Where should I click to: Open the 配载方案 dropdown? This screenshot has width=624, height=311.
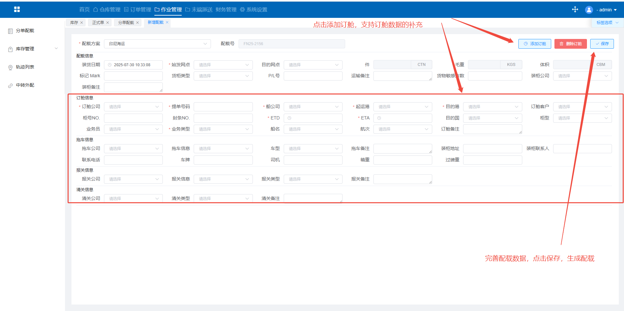157,44
